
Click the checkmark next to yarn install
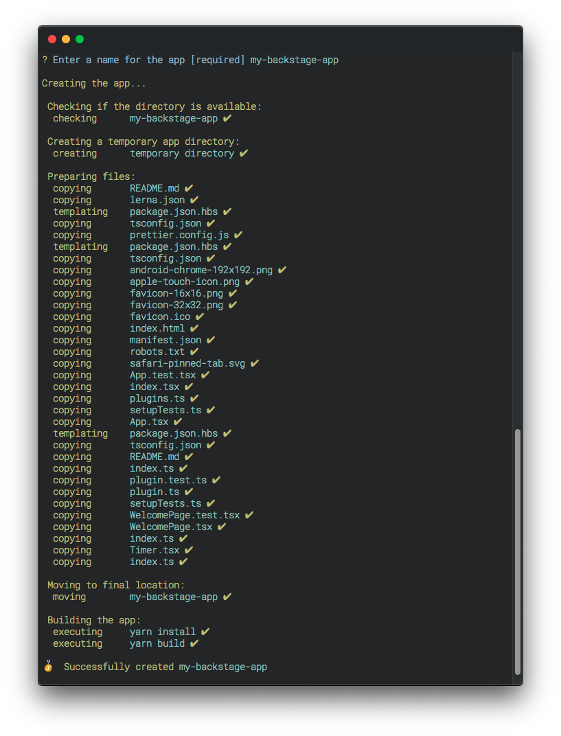click(205, 632)
